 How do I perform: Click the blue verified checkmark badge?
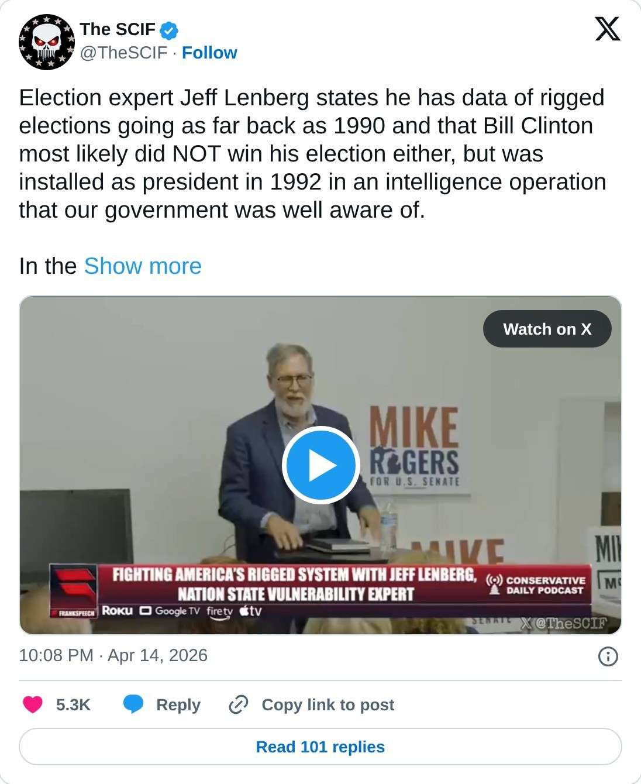click(x=169, y=30)
